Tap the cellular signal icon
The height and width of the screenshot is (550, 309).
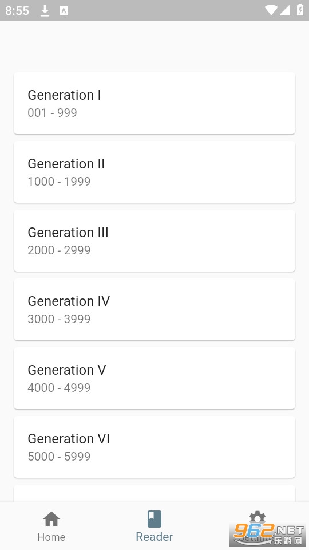click(x=285, y=10)
